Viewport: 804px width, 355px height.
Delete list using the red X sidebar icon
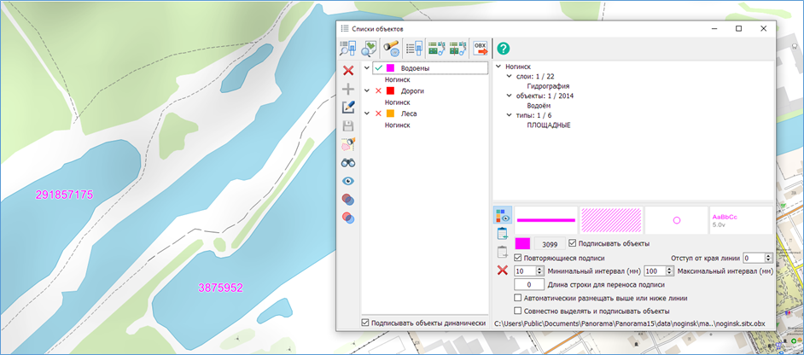pyautogui.click(x=348, y=70)
